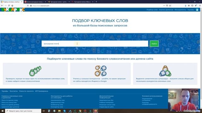Image resolution: width=202 pixels, height=113 pixels.
Task: Open the Calculator icon on the taskbar
Action: tap(49, 111)
